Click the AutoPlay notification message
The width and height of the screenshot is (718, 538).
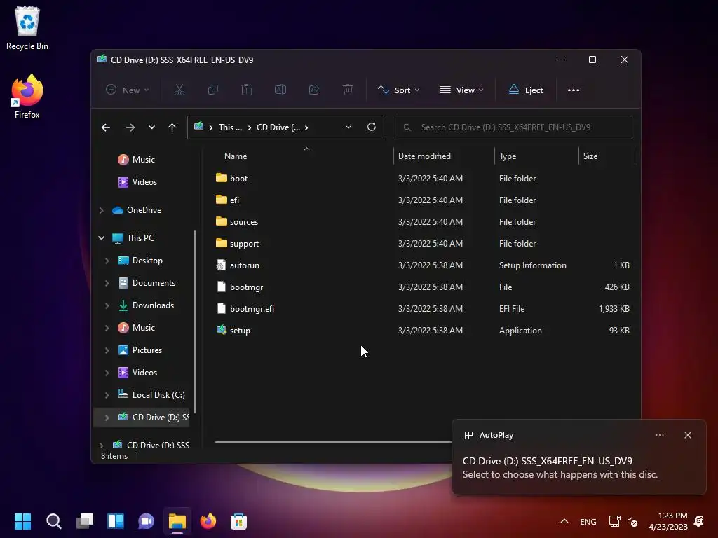point(560,467)
